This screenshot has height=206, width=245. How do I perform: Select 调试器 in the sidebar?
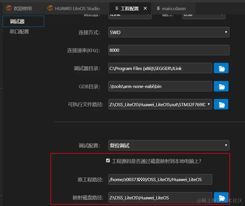click(x=23, y=21)
